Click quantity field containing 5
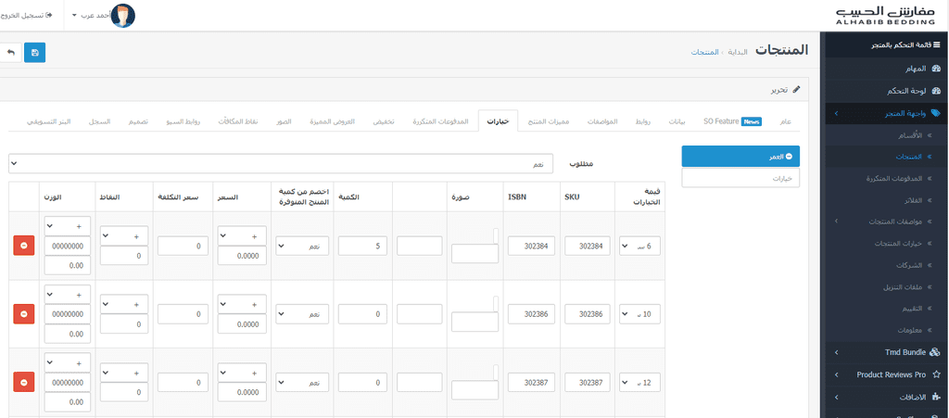This screenshot has height=418, width=949. pos(362,247)
